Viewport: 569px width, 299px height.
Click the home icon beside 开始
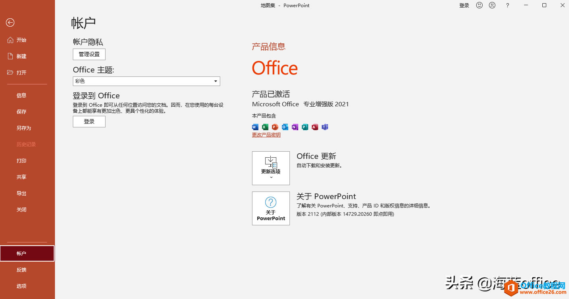(x=10, y=40)
